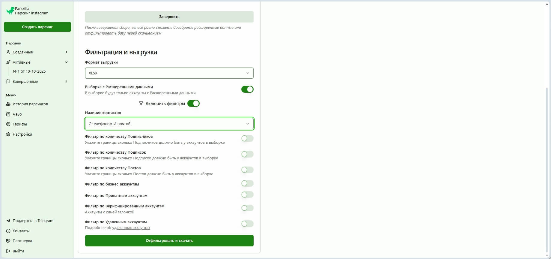Toggle Фильтр по Удаленным аккаунтам
The height and width of the screenshot is (259, 551).
tap(247, 224)
